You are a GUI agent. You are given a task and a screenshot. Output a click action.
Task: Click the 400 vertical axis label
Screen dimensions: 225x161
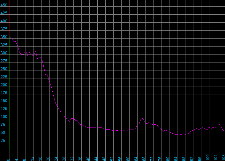[4, 21]
